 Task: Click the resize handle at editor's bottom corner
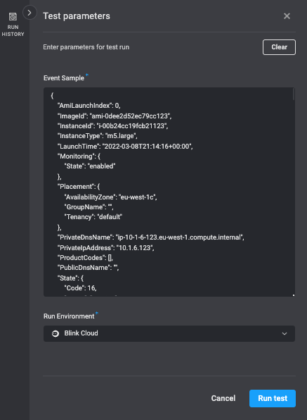294,295
